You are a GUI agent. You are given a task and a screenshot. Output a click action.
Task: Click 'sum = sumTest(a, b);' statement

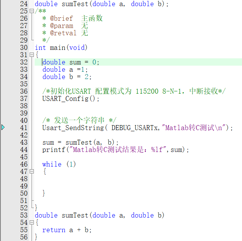[x=80, y=142]
